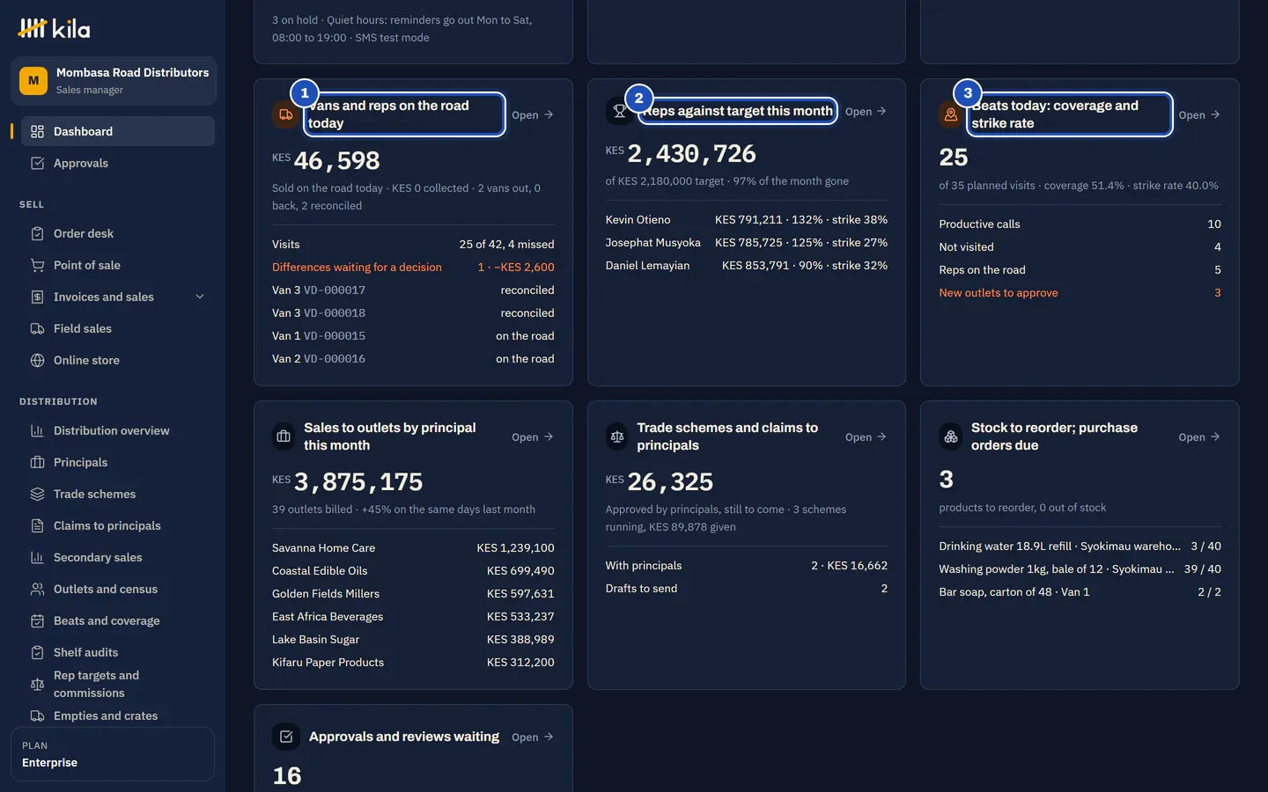The image size is (1268, 792).
Task: Open the Beats today coverage card
Action: 1199,114
